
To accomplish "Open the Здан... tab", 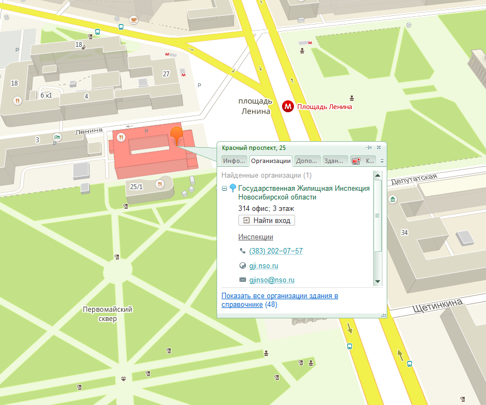I will tap(334, 161).
